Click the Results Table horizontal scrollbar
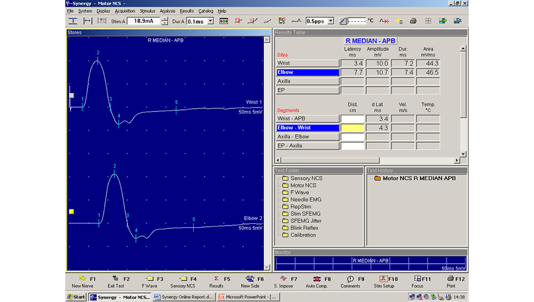 [367, 160]
